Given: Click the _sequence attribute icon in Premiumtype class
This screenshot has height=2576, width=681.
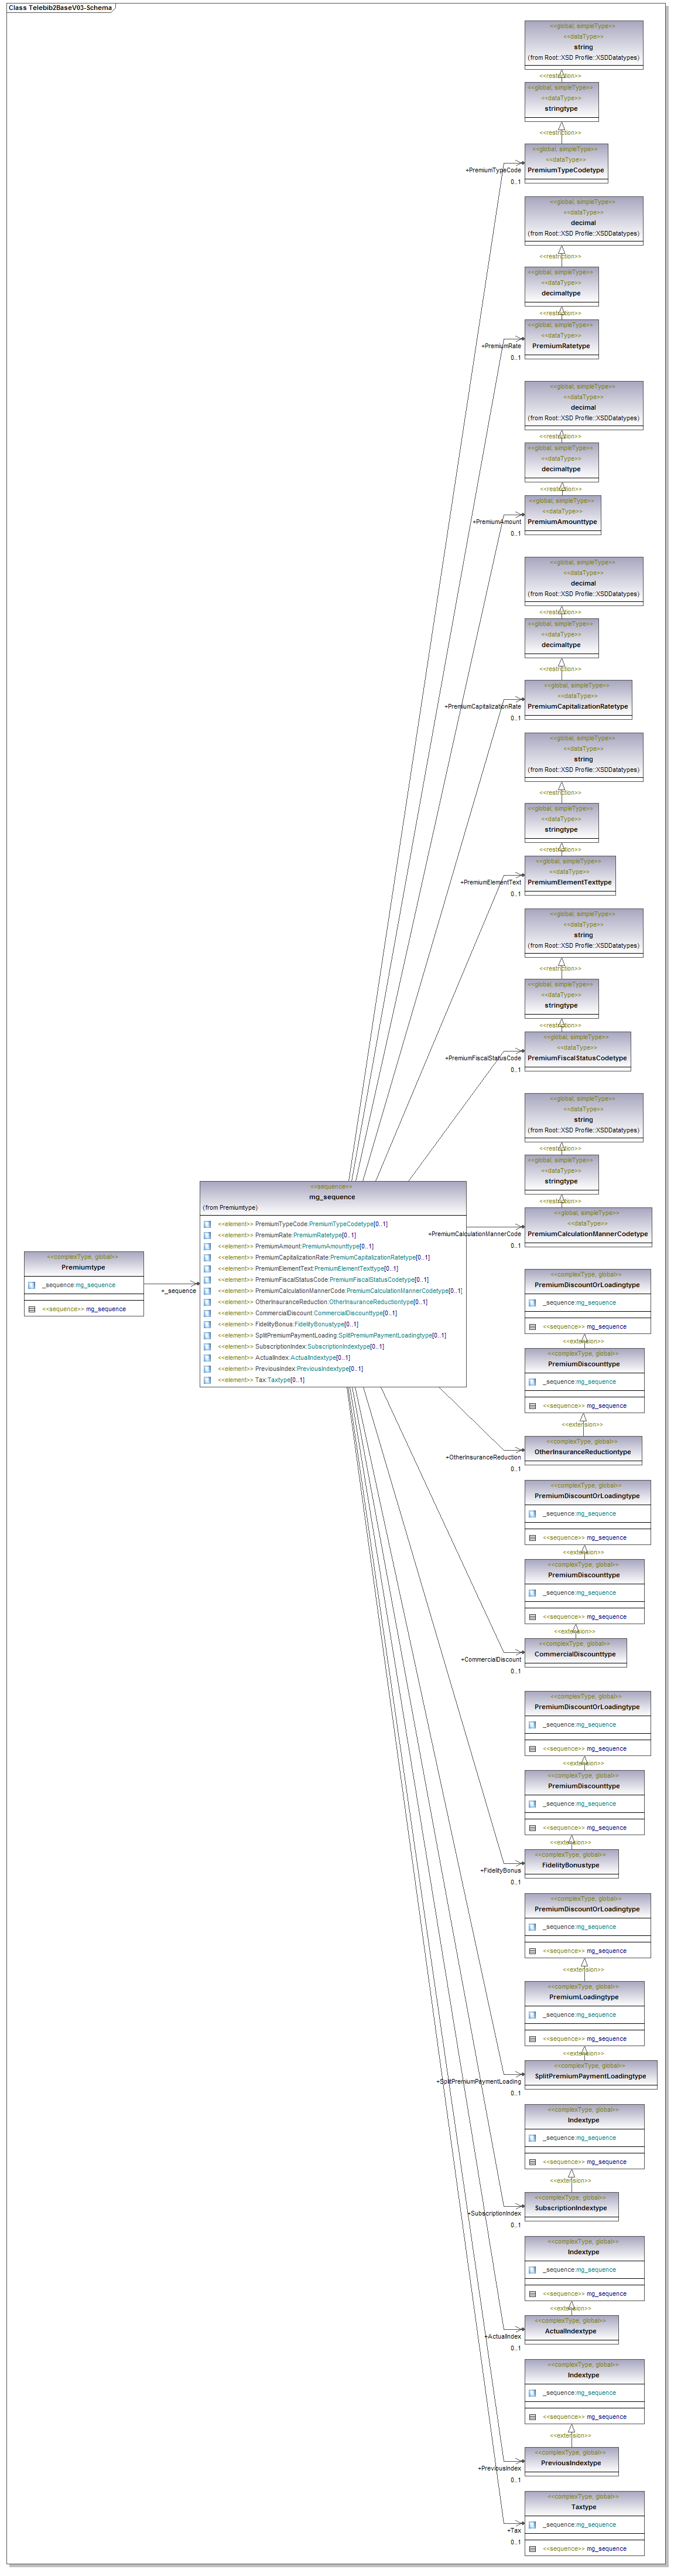Looking at the screenshot, I should coord(32,1285).
